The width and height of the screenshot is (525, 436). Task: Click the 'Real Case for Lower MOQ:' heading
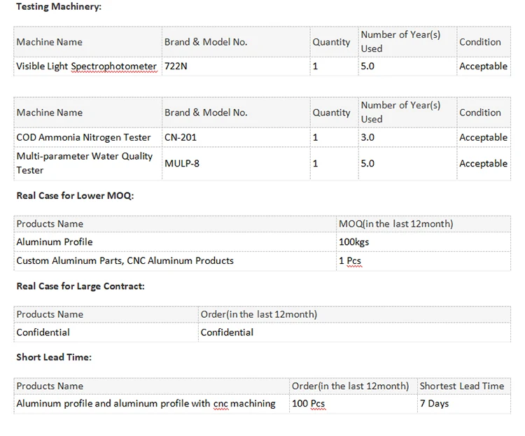75,195
